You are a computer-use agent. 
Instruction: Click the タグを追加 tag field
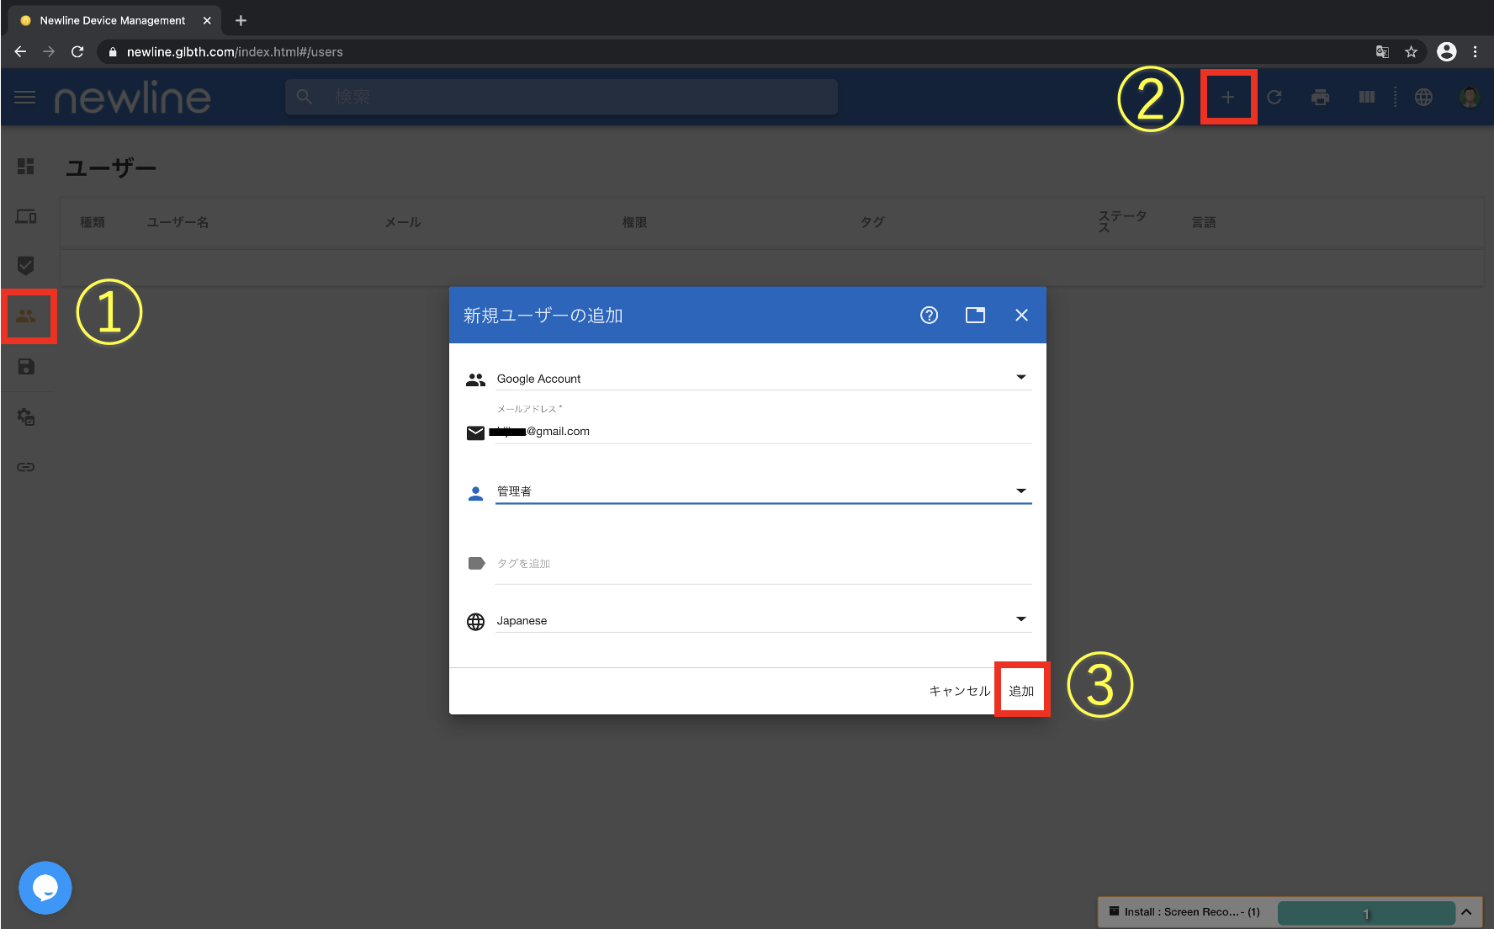762,564
